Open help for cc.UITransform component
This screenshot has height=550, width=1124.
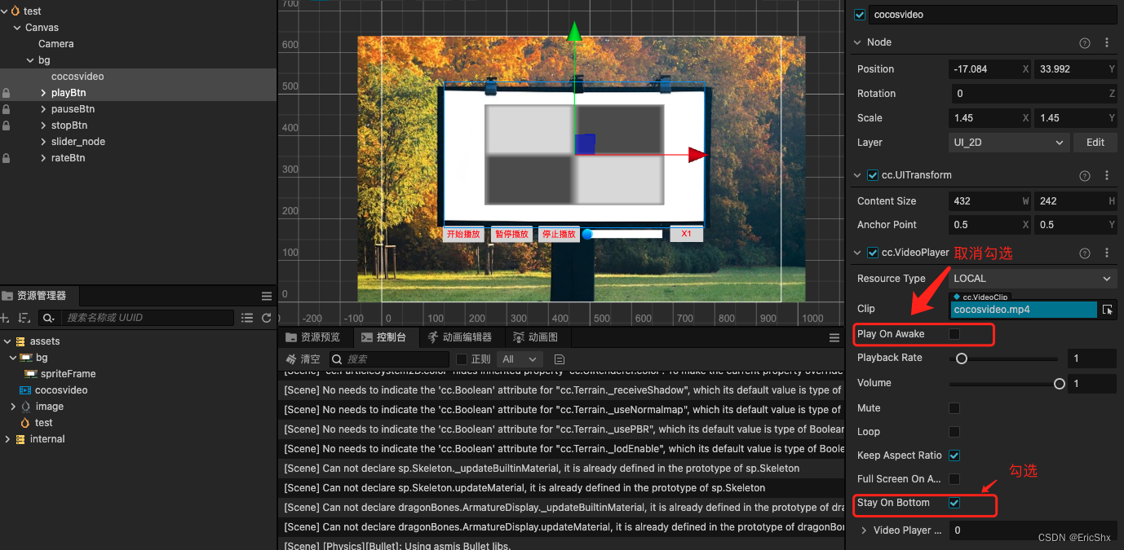(1085, 175)
